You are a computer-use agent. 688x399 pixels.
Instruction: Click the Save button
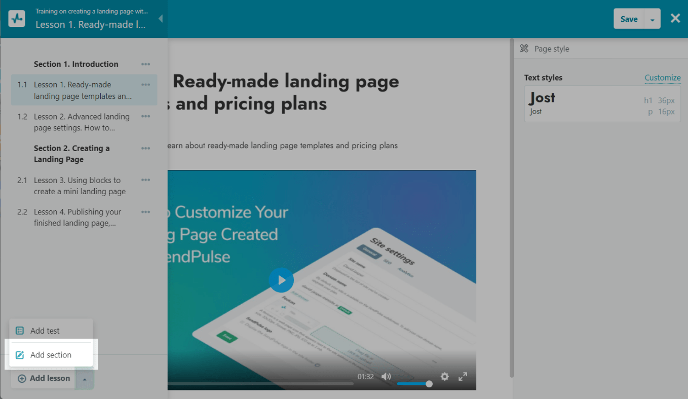[x=629, y=19]
